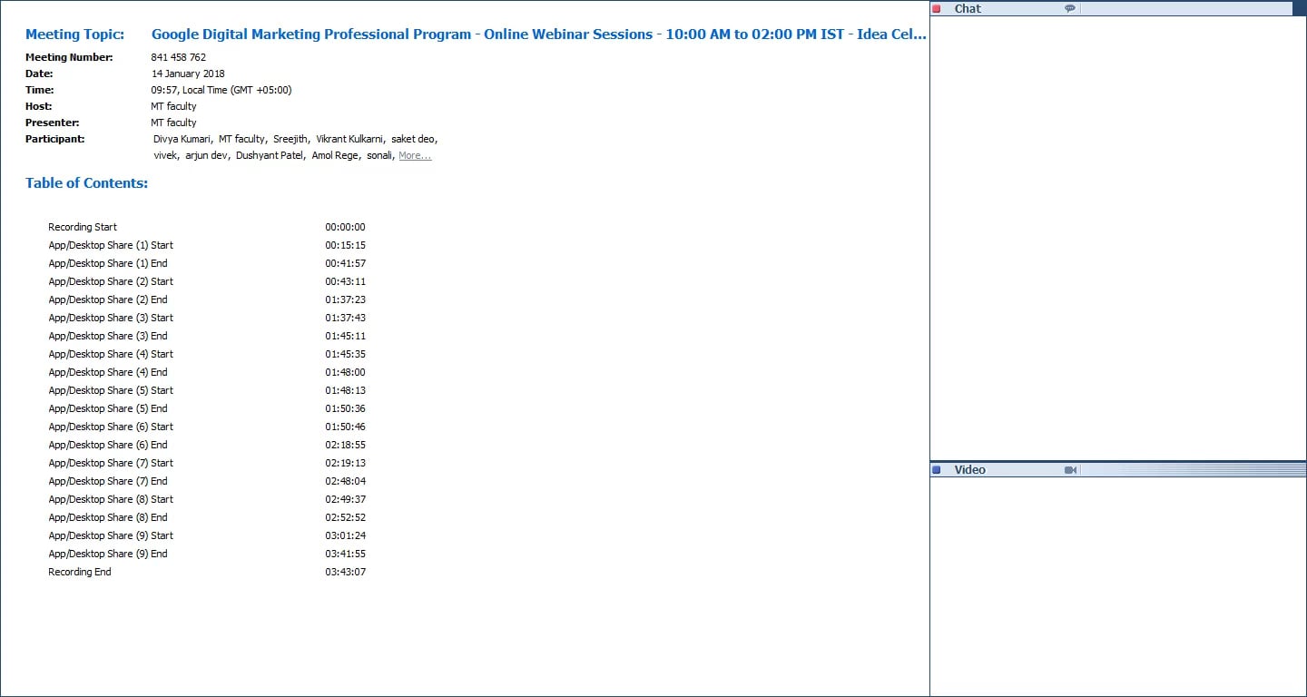
Task: Click timestamp 01:48:00
Action: coord(345,373)
